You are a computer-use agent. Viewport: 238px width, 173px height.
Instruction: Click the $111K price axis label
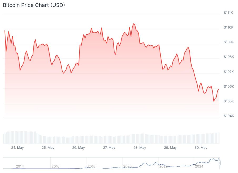tap(228, 13)
